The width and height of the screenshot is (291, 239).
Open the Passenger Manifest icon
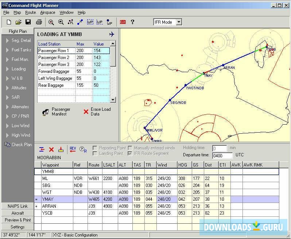click(46, 112)
